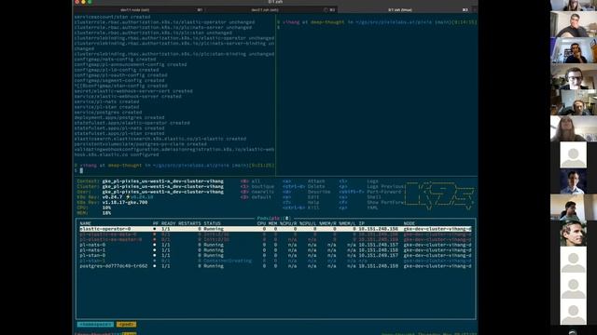Click the Logs shortcut hint

[372, 181]
